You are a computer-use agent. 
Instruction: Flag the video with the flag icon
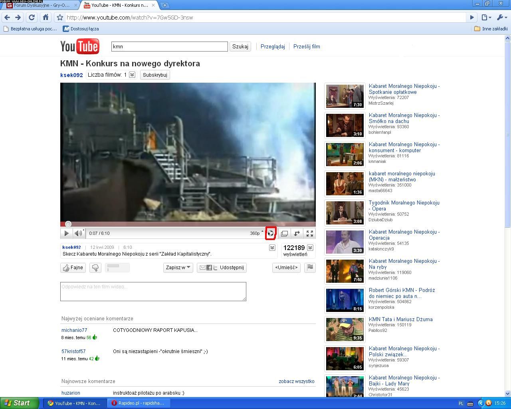tap(310, 268)
